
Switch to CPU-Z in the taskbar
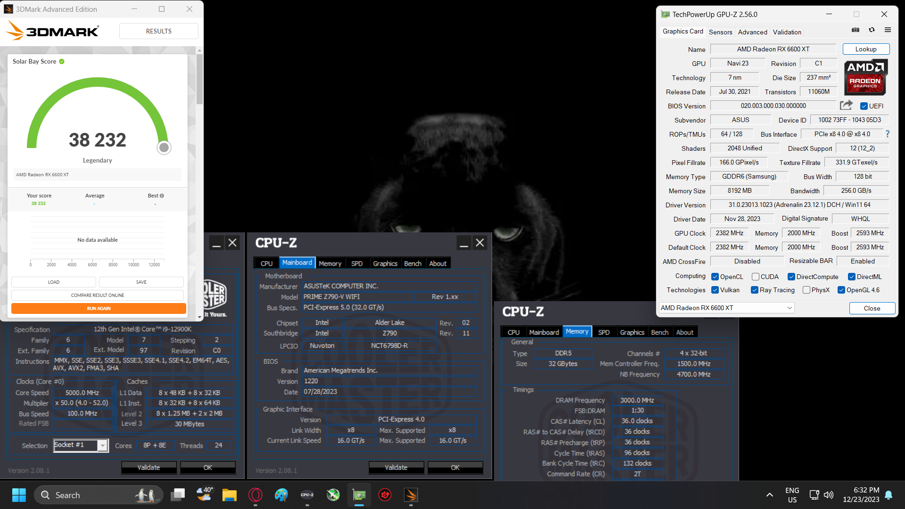(307, 495)
